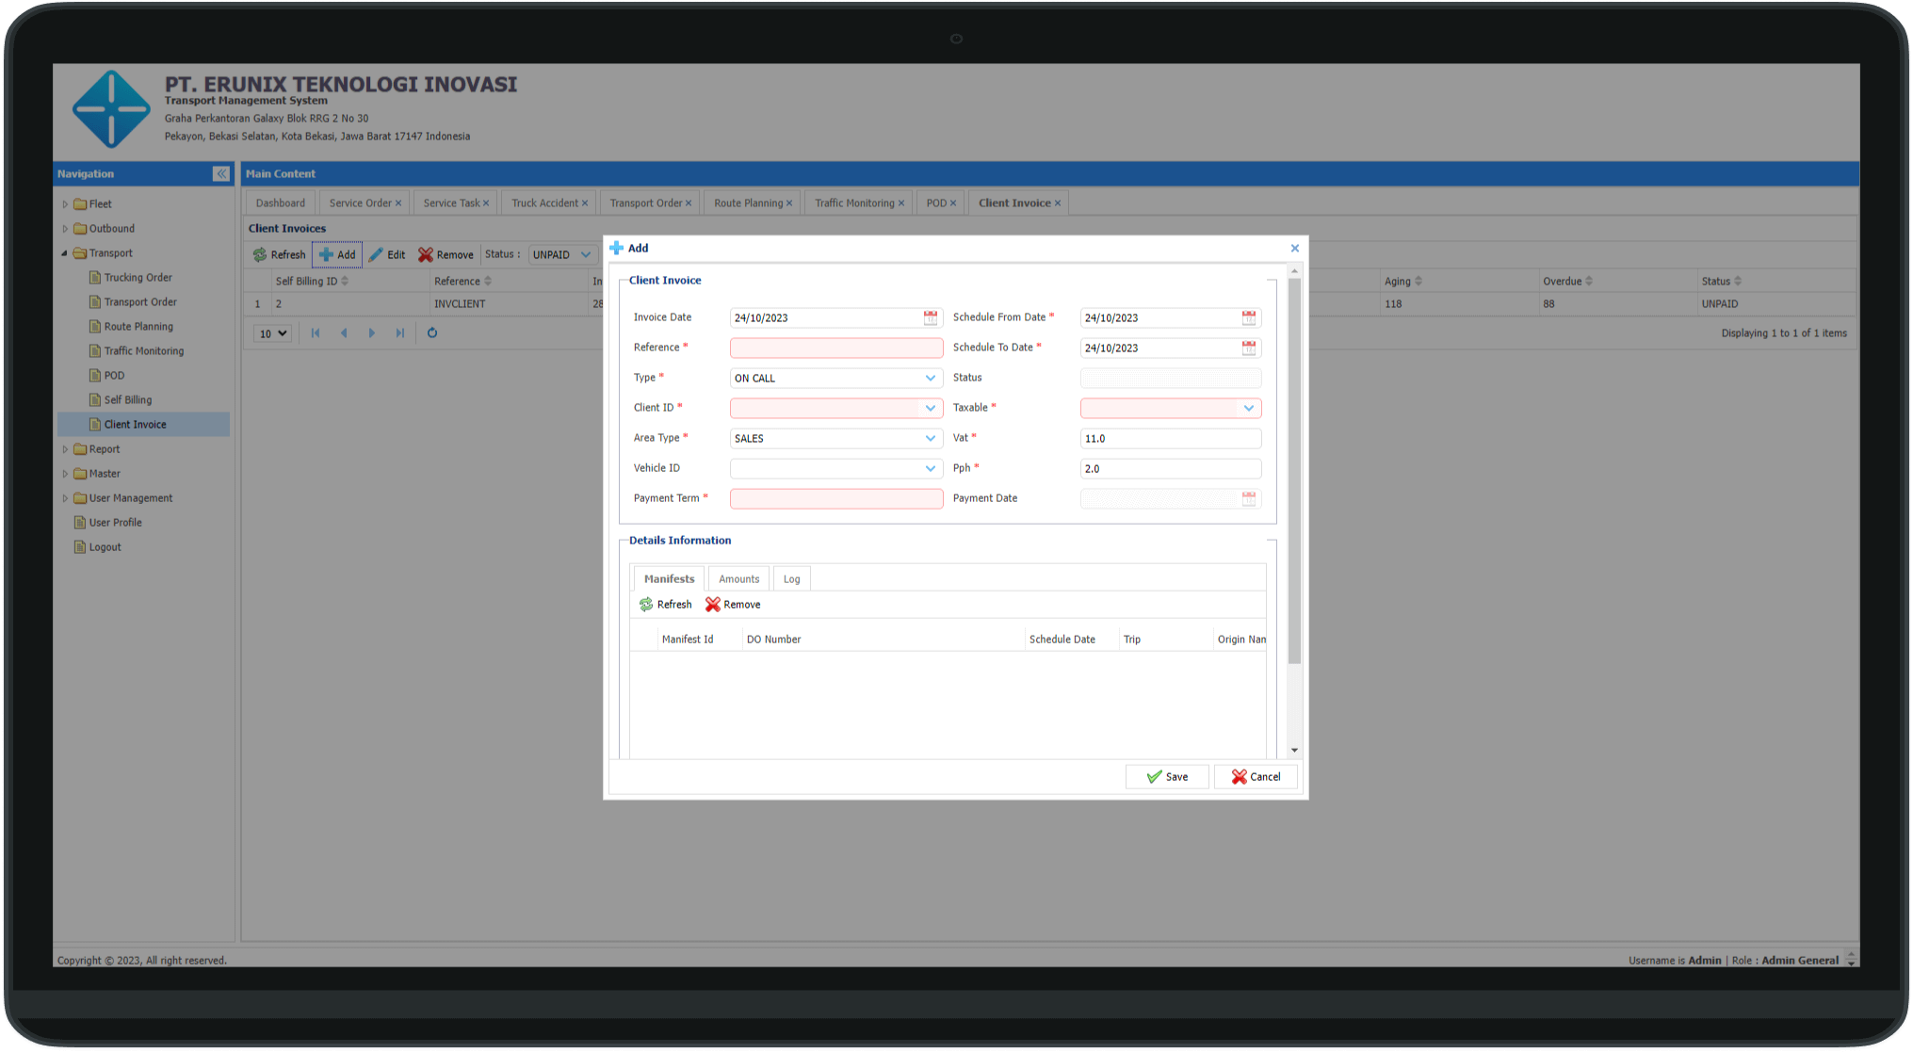This screenshot has height=1053, width=1913.
Task: Click the Add dialog vertical scrollbar
Action: coord(1295,471)
